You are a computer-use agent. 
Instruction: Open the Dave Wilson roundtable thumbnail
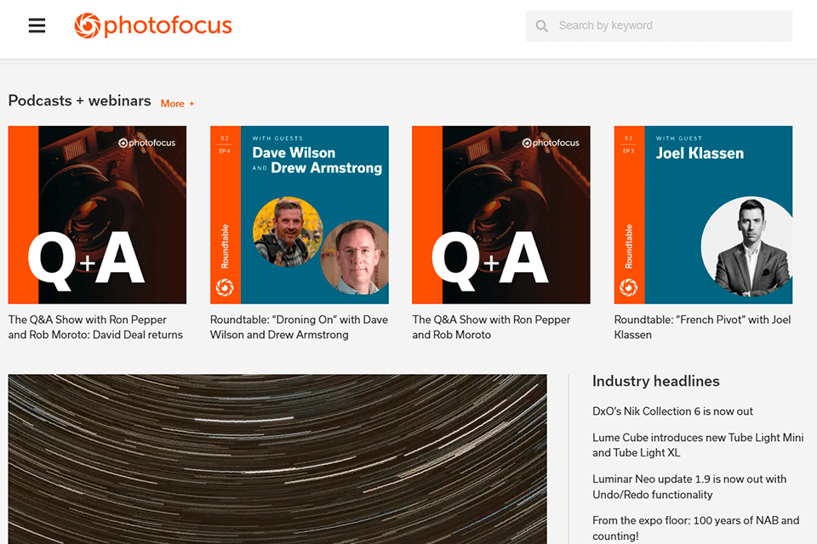click(300, 215)
